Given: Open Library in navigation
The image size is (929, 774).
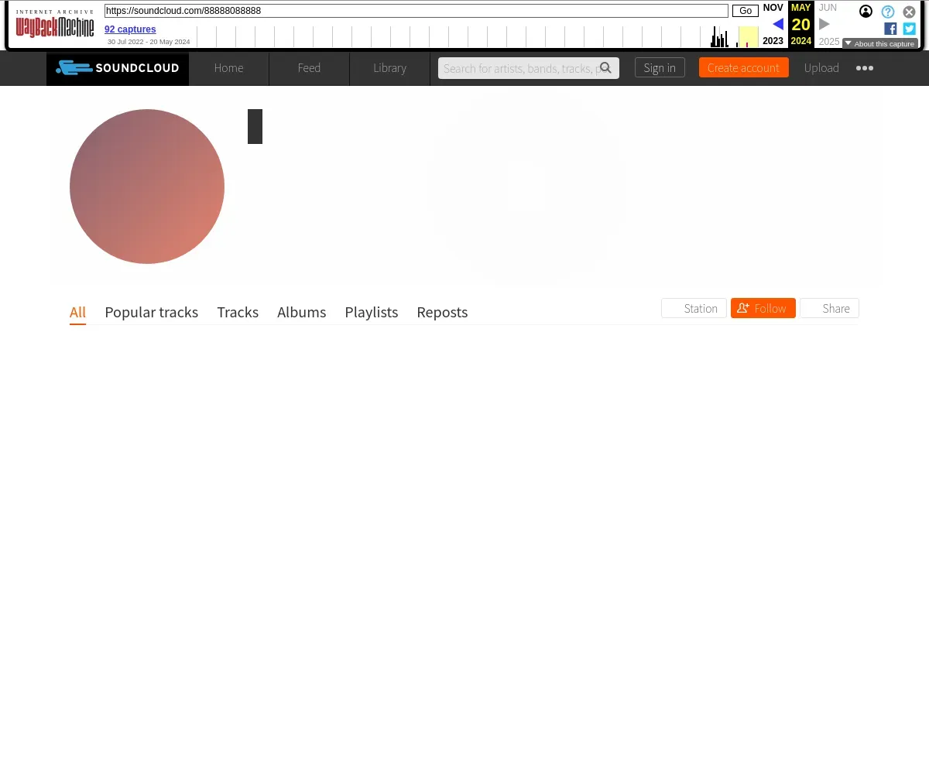Looking at the screenshot, I should (390, 68).
